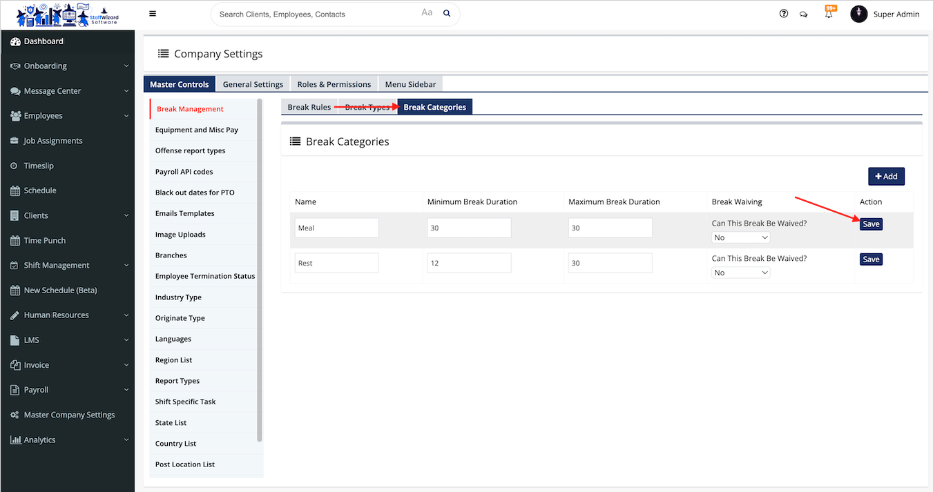Open the notifications bell icon
Screen dimensions: 933x492
pyautogui.click(x=829, y=14)
